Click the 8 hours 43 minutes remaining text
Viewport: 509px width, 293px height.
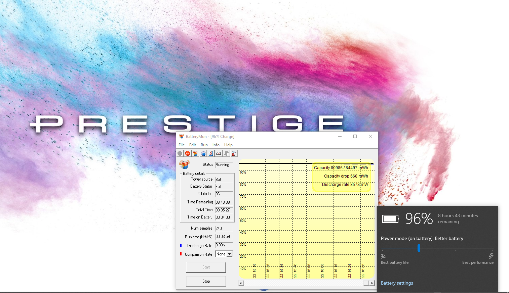458,218
